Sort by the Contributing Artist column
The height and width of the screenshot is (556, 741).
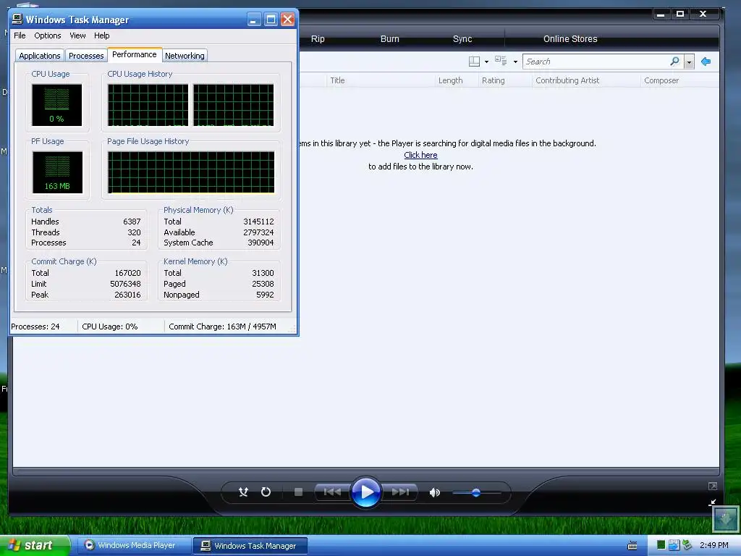click(586, 80)
